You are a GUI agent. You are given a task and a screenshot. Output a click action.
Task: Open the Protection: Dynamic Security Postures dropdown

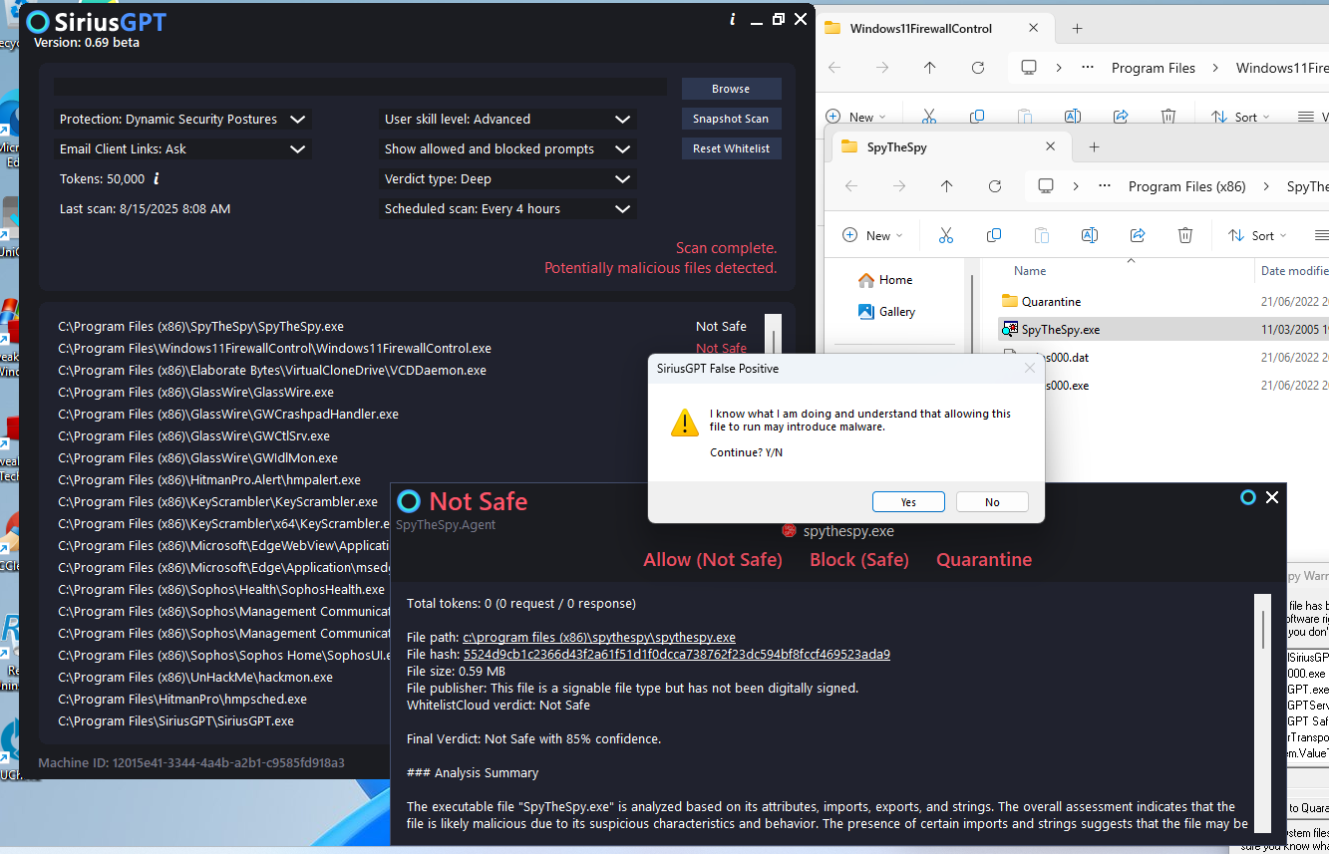pyautogui.click(x=183, y=120)
